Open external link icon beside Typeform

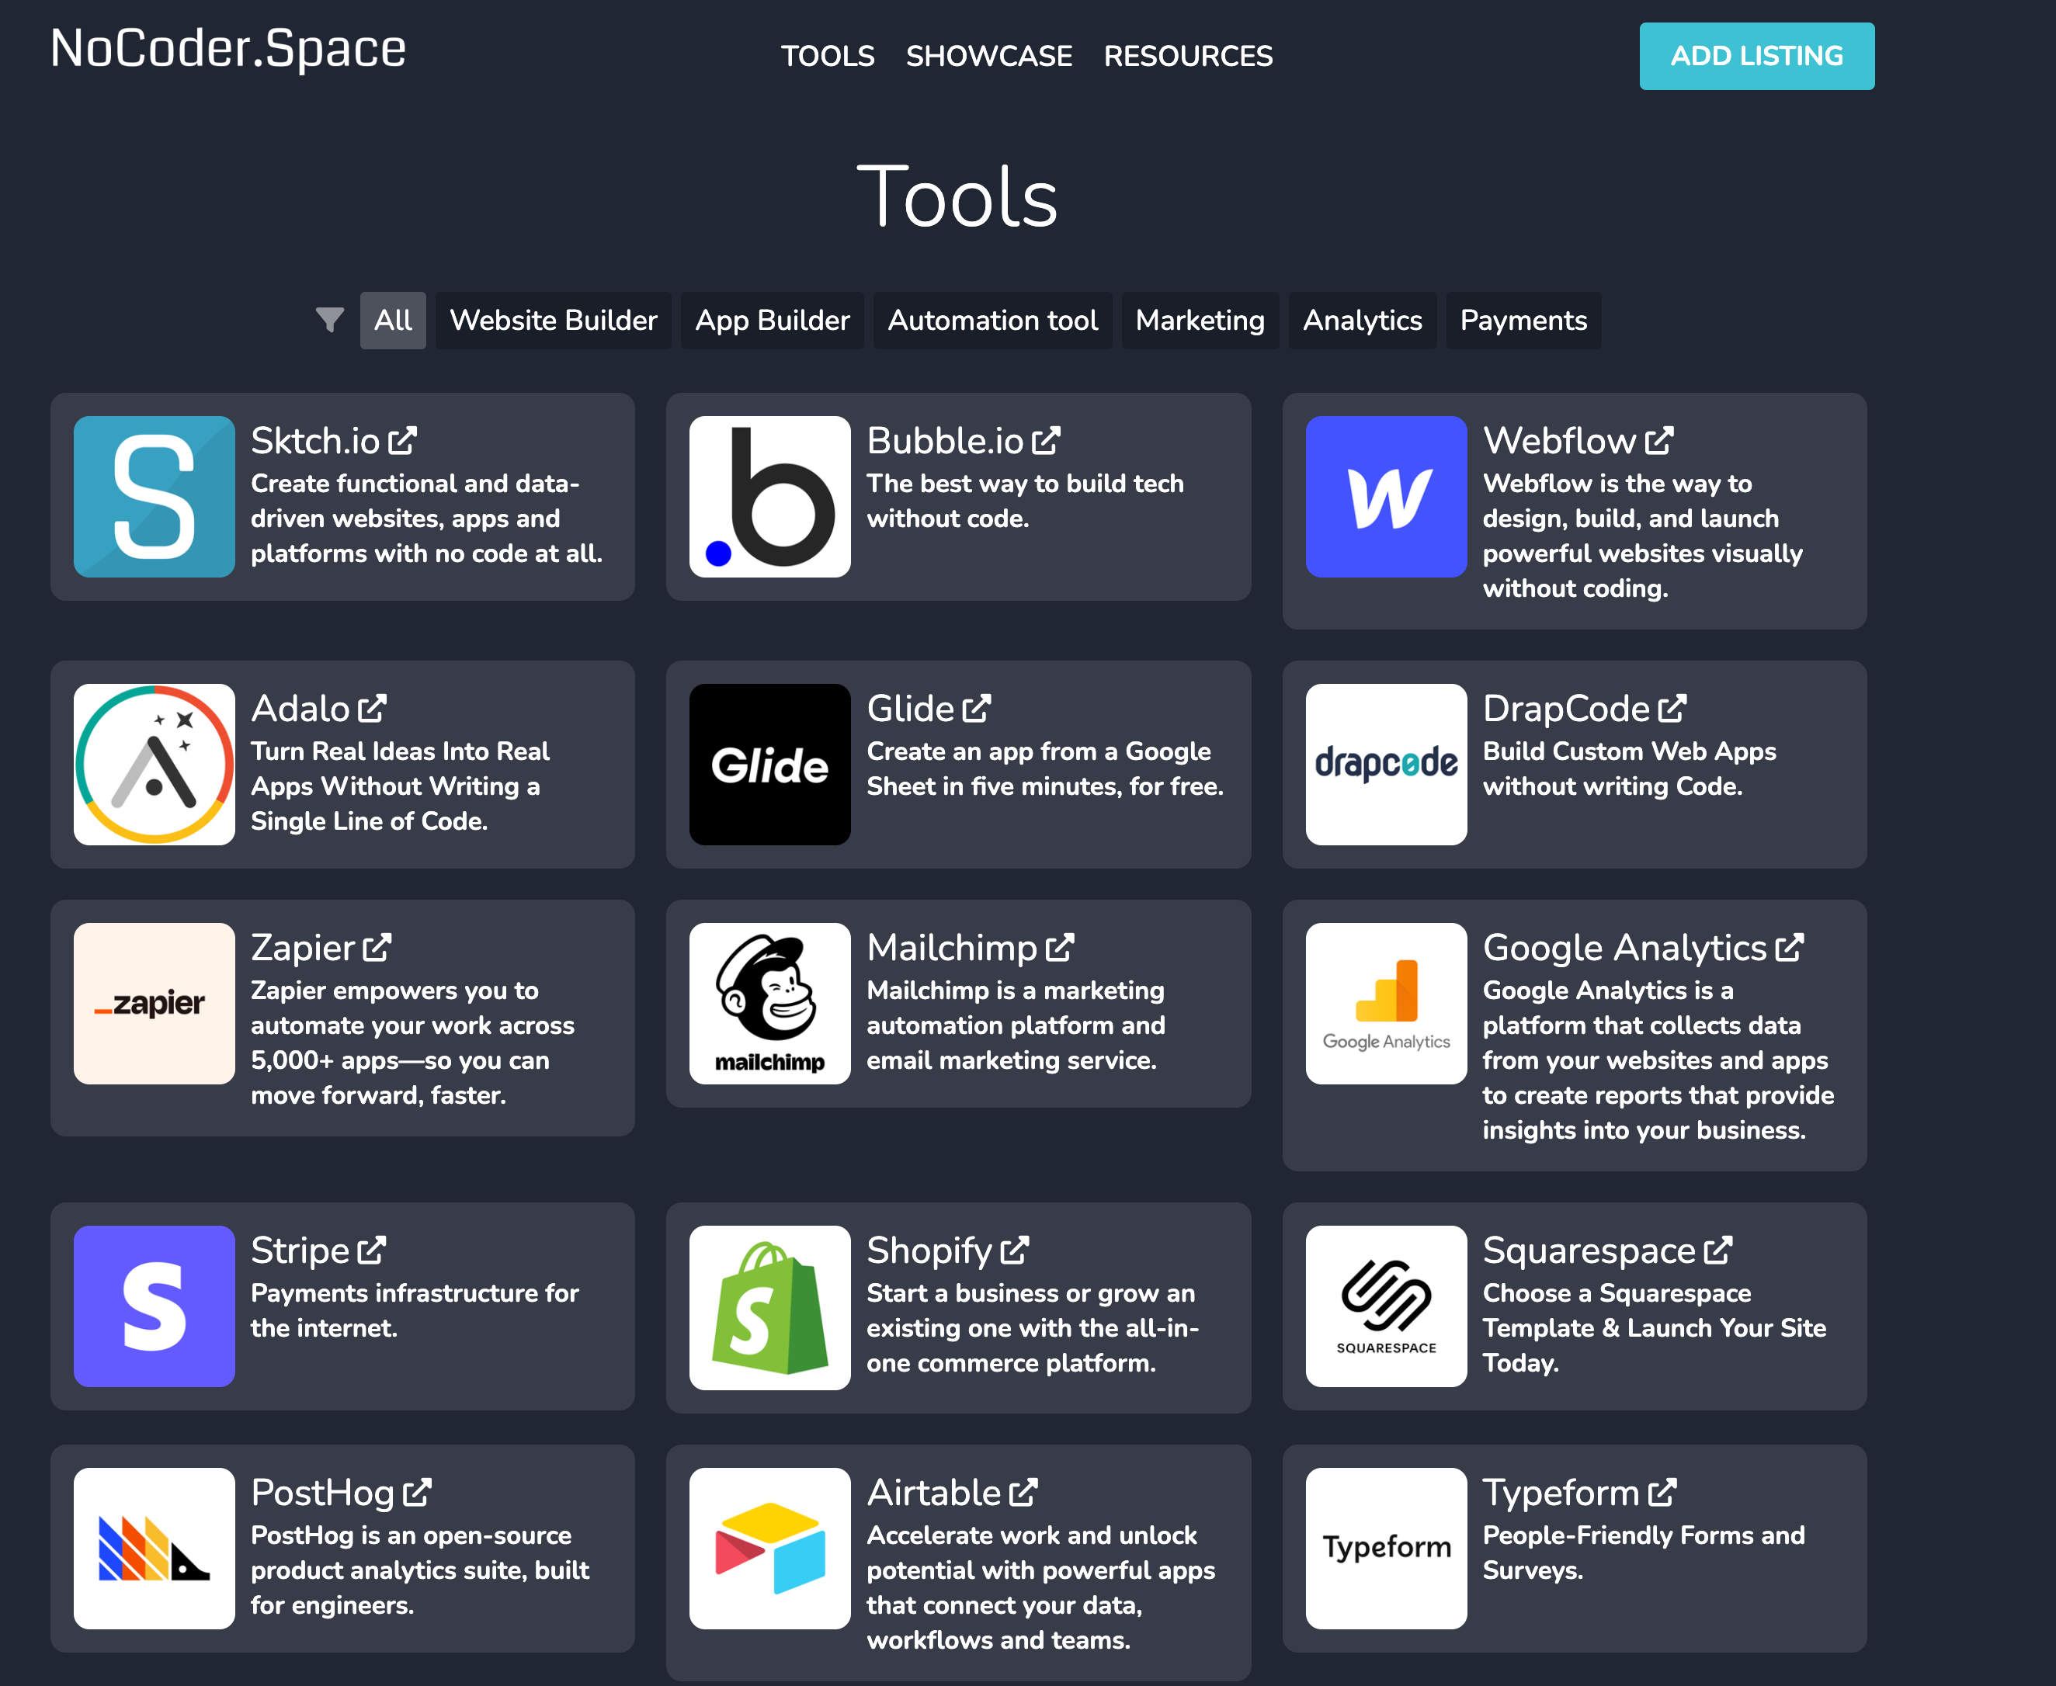tap(1662, 1492)
